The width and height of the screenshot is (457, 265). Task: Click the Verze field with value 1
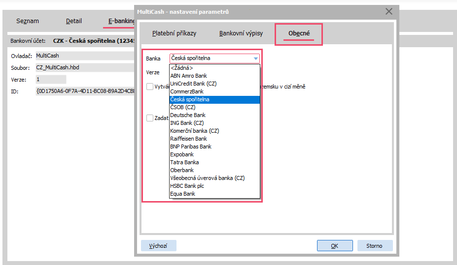(x=51, y=79)
